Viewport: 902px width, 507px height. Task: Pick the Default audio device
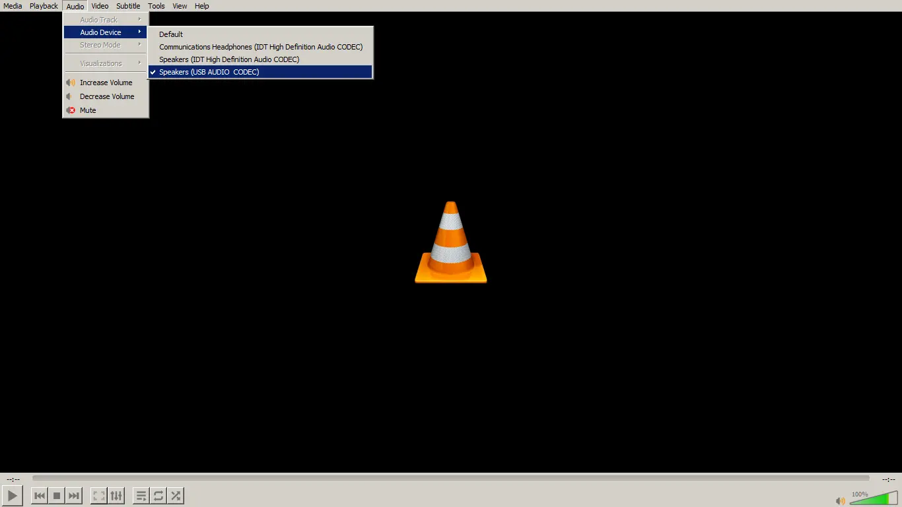pyautogui.click(x=171, y=34)
